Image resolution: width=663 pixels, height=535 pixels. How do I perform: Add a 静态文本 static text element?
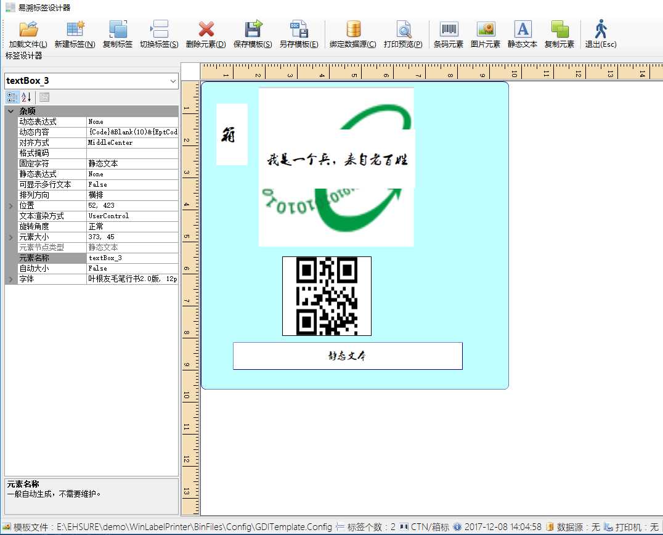click(523, 35)
